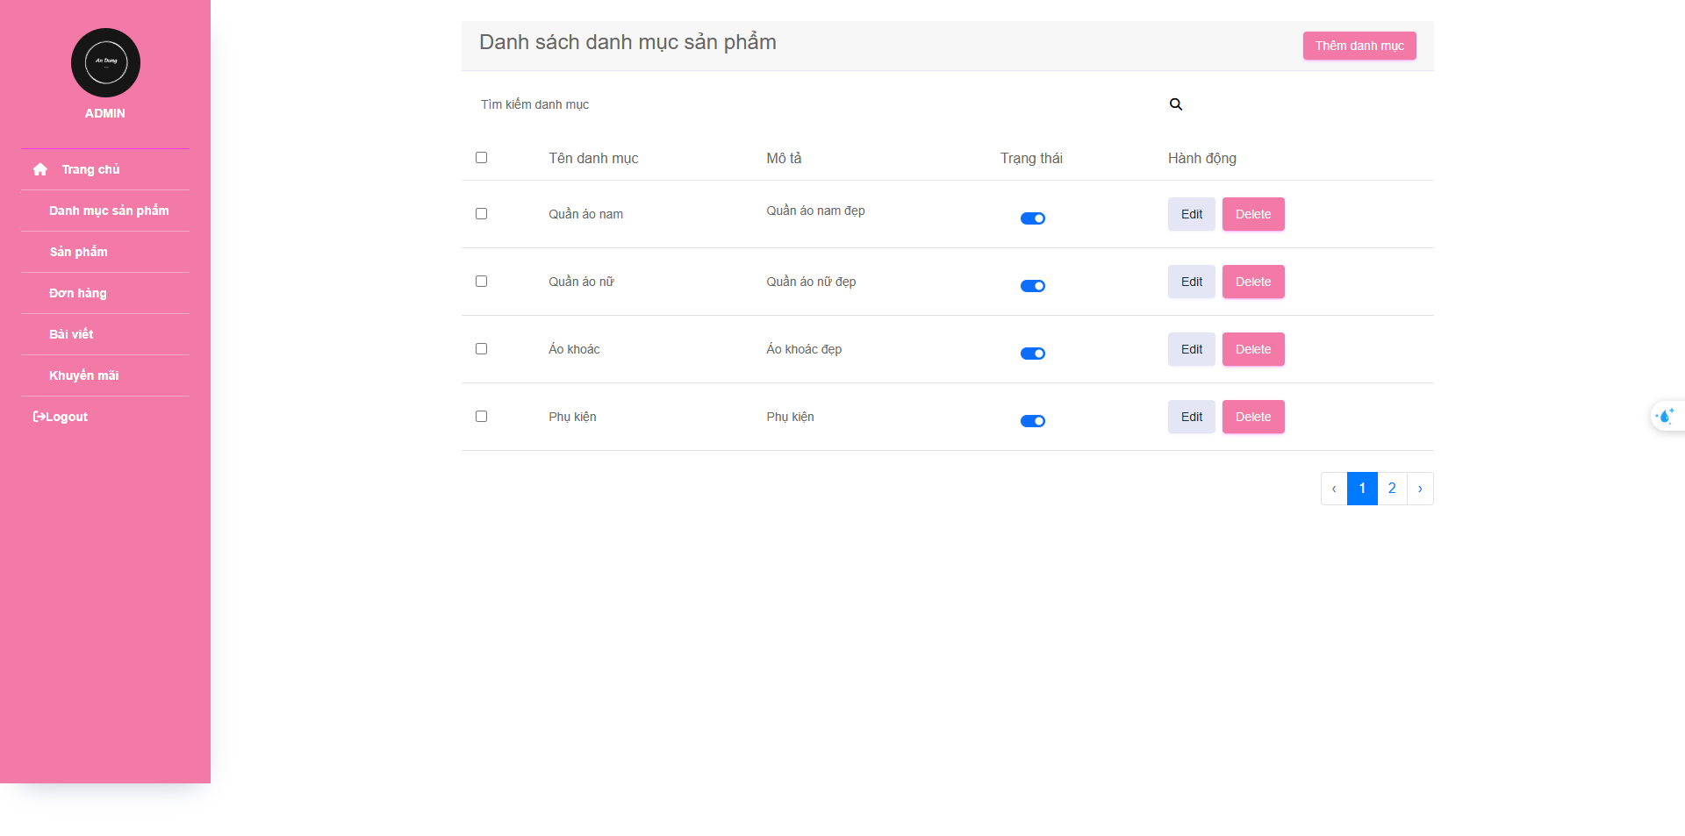
Task: Click the ADMIN username label
Action: point(105,113)
